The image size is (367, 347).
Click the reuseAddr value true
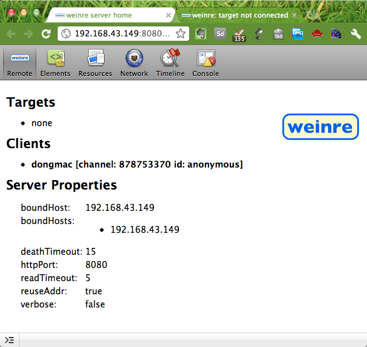(93, 291)
